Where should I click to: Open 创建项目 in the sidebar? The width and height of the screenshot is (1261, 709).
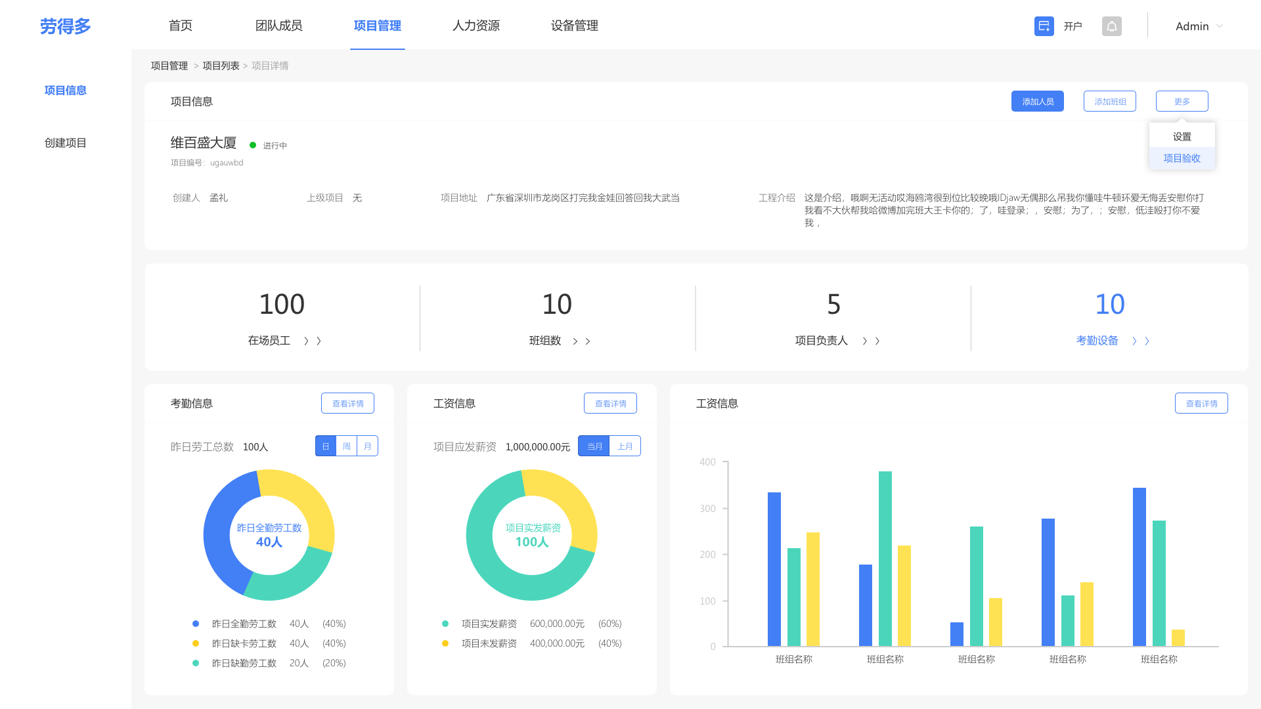point(65,142)
